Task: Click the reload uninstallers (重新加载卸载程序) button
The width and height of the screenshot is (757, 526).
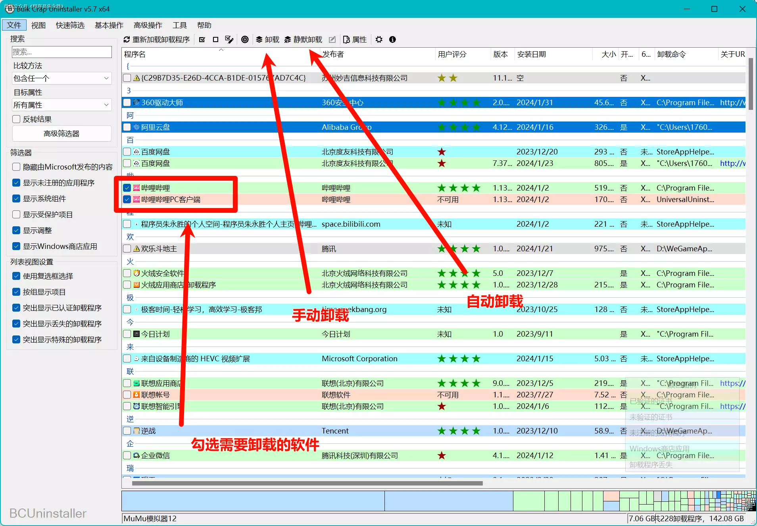Action: pyautogui.click(x=157, y=40)
